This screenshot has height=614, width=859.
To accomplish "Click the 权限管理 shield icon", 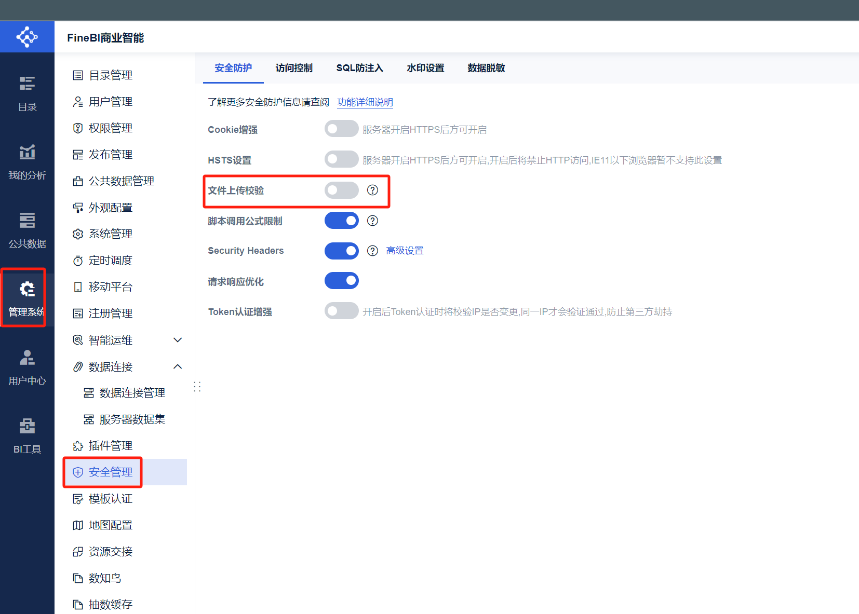I will pos(78,128).
